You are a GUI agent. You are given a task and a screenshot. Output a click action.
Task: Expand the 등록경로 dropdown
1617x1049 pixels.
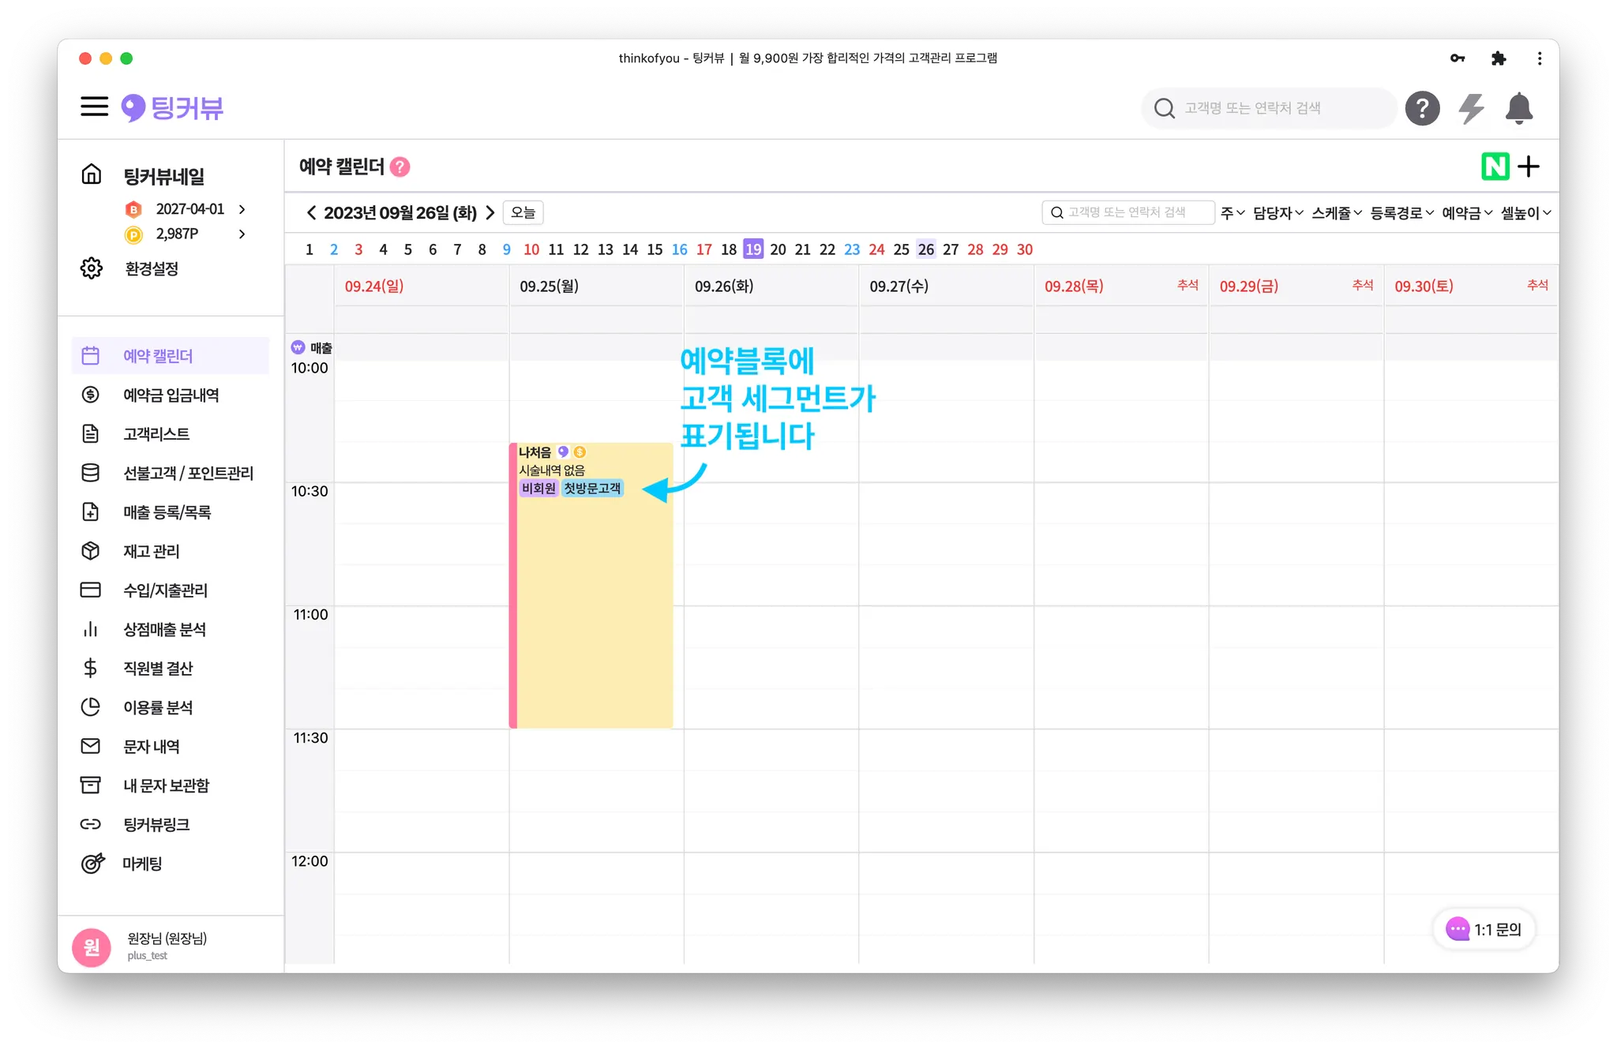[1401, 212]
